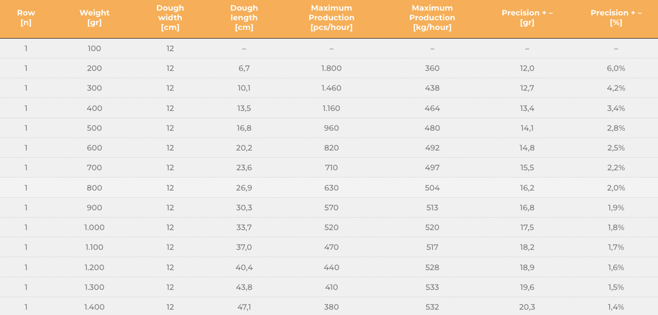Select the weight cell showing 500
658x315 pixels.
tap(94, 128)
